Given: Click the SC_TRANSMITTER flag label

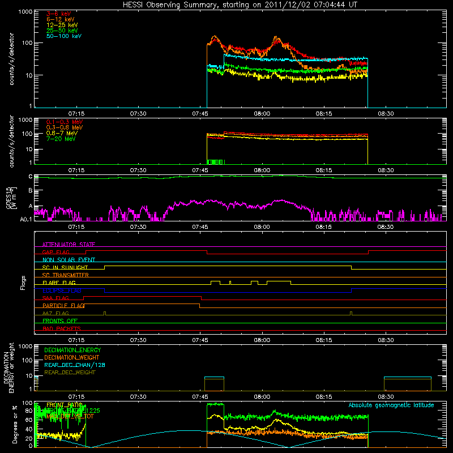Looking at the screenshot, I should 65,275.
